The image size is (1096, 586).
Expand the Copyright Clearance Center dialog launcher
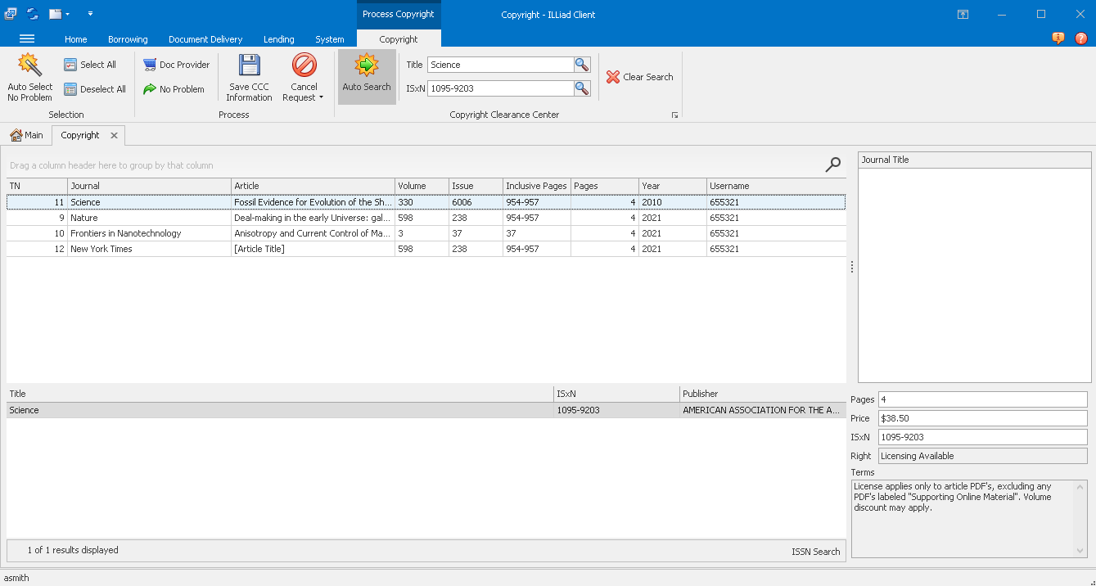coord(674,115)
